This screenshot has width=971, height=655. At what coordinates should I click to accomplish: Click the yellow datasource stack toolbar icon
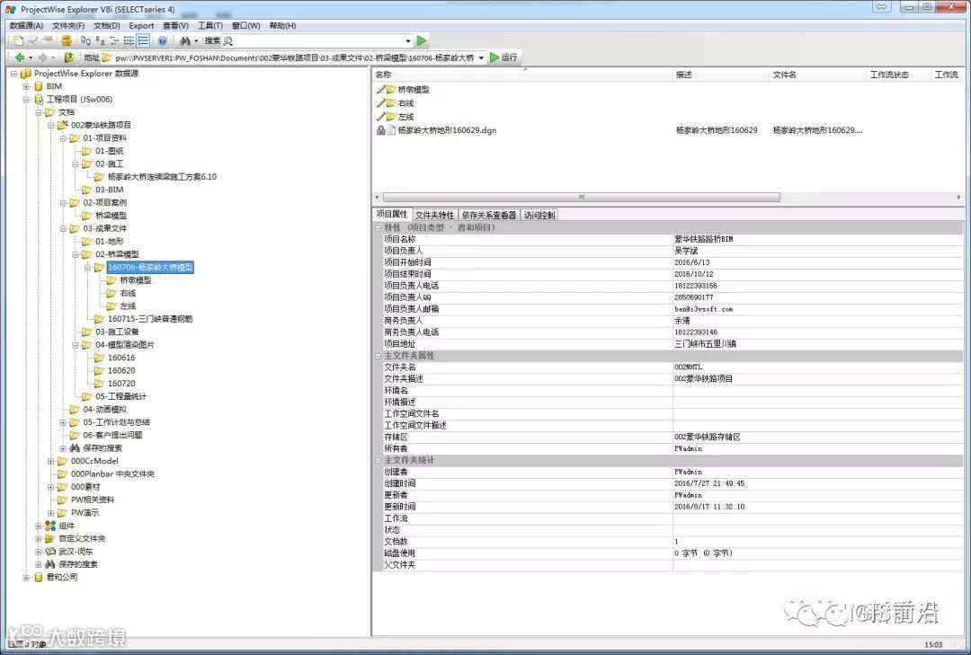[67, 40]
